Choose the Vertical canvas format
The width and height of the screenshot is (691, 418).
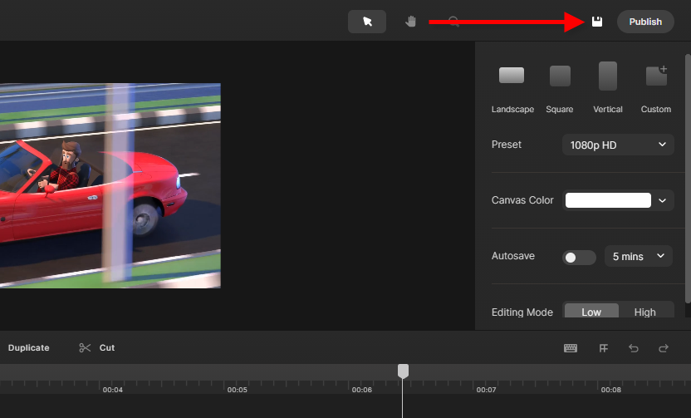608,76
